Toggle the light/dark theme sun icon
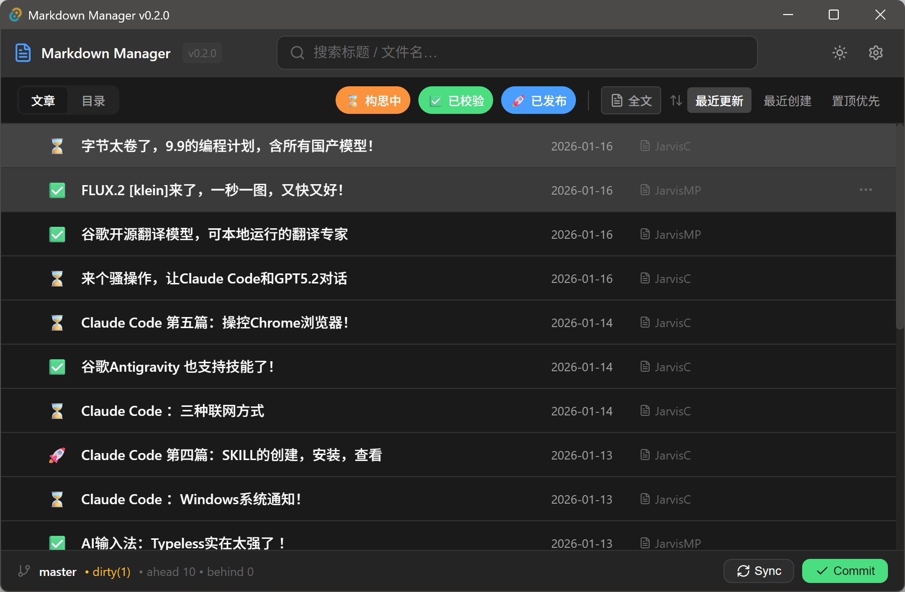This screenshot has width=905, height=592. (839, 53)
